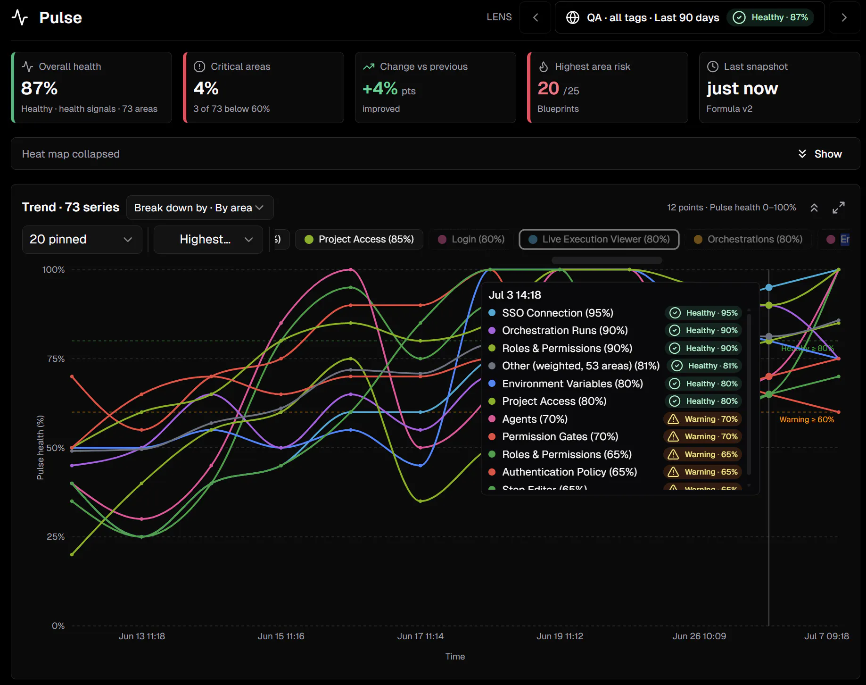This screenshot has height=685, width=866.
Task: Click the Jun 19 11:12 axis label
Action: pyautogui.click(x=560, y=636)
